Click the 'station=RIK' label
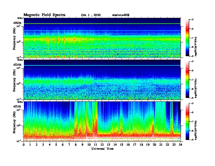Screen dimensions: 215x166 [121, 15]
